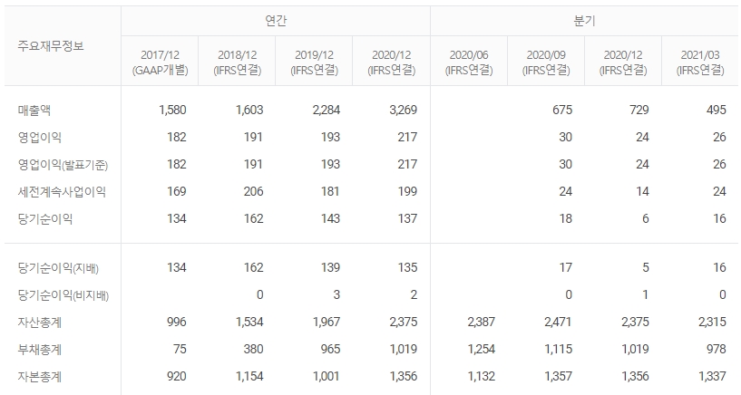Click the 연간 annual group header
This screenshot has height=395, width=741.
(276, 21)
